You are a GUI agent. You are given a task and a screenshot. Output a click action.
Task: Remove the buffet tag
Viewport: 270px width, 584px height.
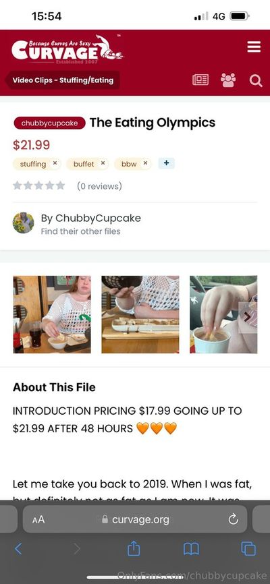(103, 163)
